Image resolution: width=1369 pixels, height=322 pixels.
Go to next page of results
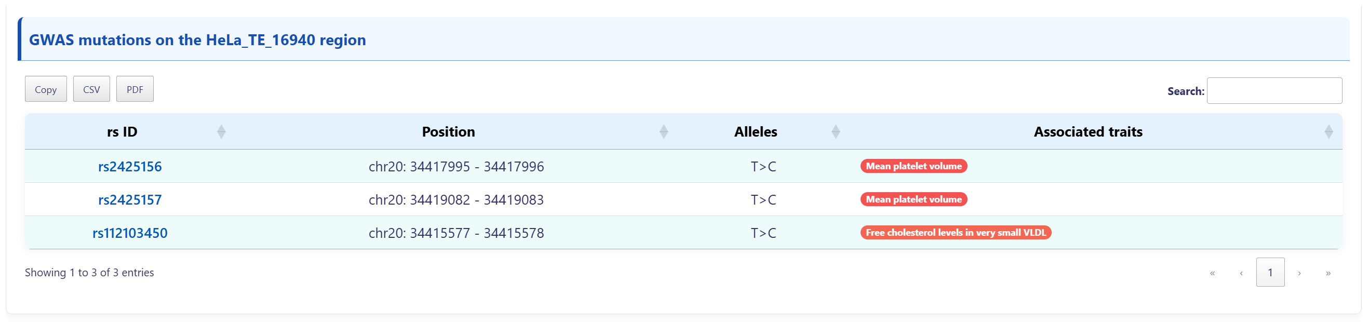(x=1299, y=273)
